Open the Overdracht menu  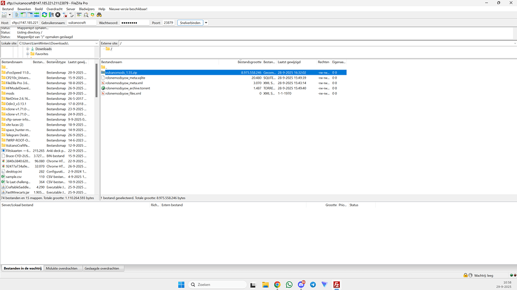point(55,9)
